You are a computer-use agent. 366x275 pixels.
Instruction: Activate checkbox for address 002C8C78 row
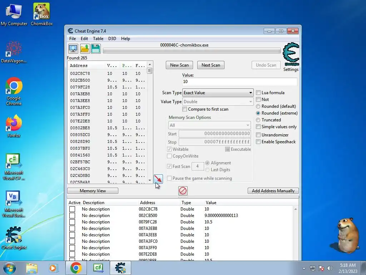coord(72,209)
